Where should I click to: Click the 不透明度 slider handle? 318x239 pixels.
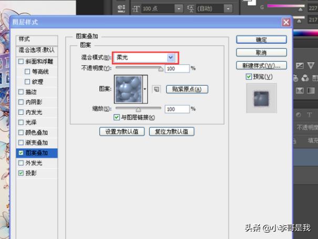[161, 68]
